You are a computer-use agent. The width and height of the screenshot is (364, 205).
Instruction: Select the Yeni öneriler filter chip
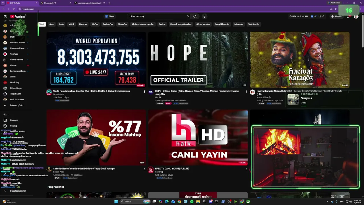click(254, 24)
